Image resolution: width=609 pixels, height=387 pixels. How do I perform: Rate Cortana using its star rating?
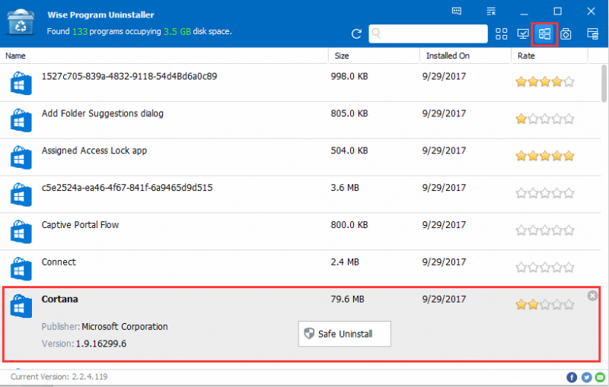[545, 305]
